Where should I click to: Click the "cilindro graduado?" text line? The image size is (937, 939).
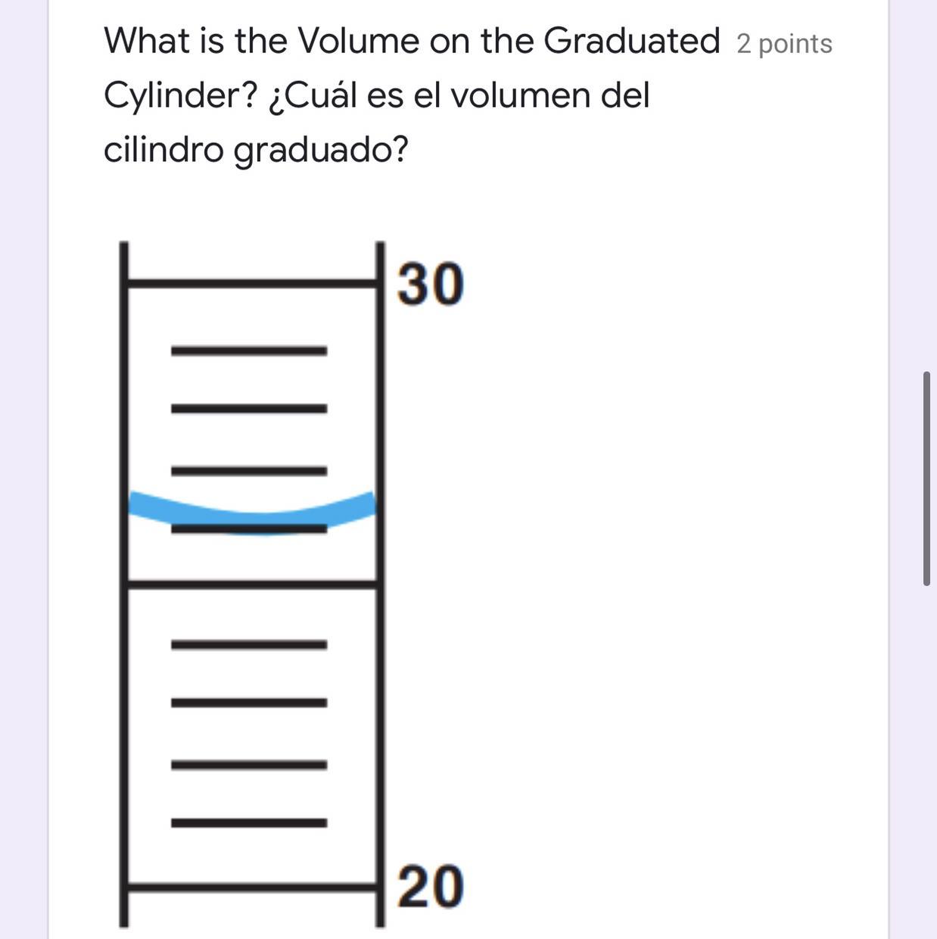click(x=255, y=150)
